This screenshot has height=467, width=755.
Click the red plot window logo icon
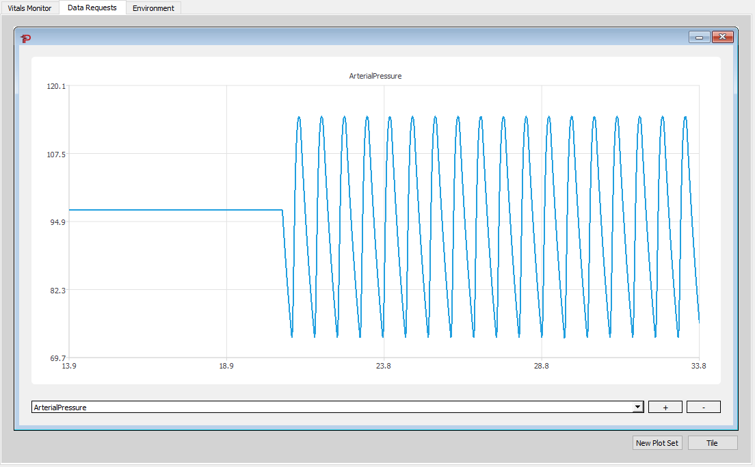25,38
